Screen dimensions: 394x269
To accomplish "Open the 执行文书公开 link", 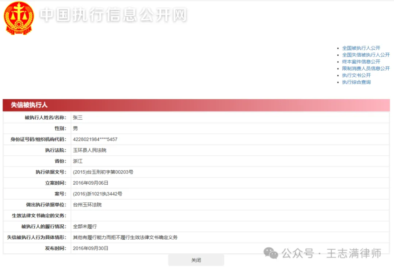I will [356, 75].
